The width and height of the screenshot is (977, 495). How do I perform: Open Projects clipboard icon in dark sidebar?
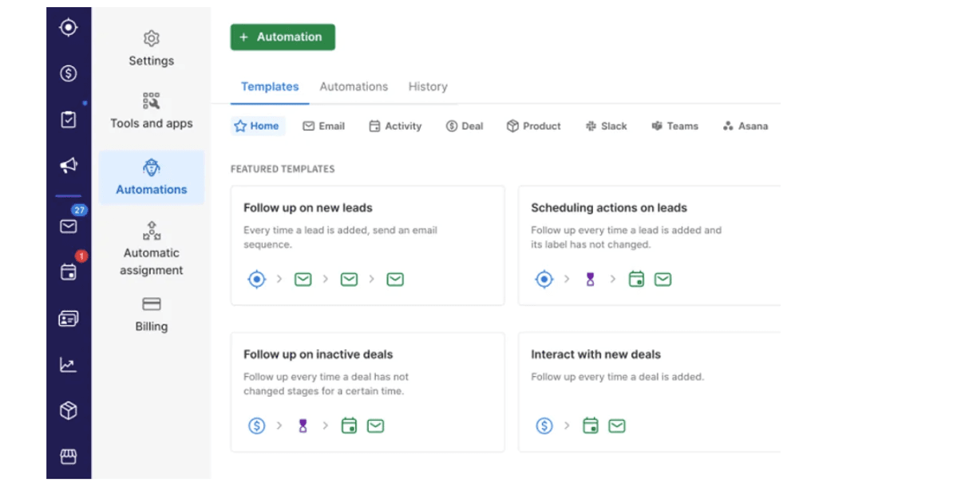69,120
